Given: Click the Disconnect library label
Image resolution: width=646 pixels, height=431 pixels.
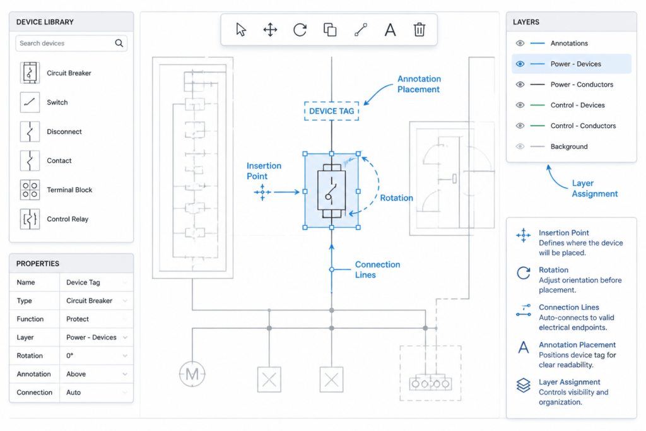Looking at the screenshot, I should click(x=64, y=131).
